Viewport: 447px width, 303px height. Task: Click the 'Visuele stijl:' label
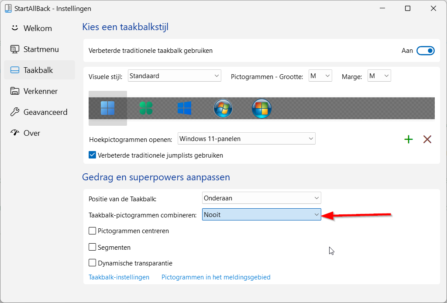click(105, 77)
